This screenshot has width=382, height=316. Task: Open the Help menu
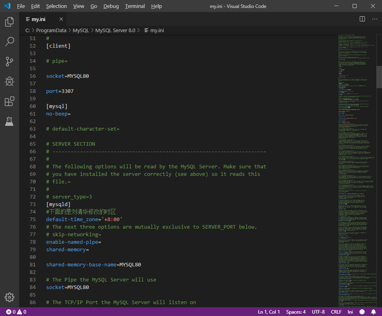click(x=156, y=6)
